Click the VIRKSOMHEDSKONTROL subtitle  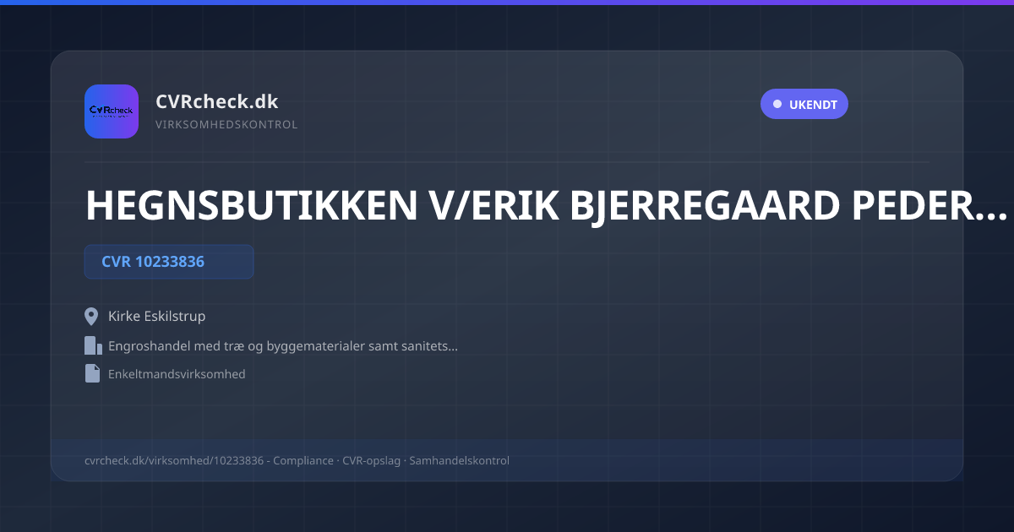[226, 124]
